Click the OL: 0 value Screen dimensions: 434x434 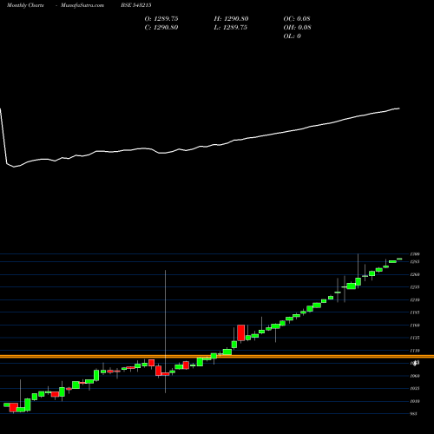292,36
